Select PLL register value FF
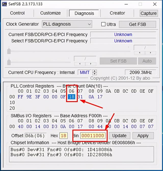Viewport: 163px width, 171px height. (21, 97)
